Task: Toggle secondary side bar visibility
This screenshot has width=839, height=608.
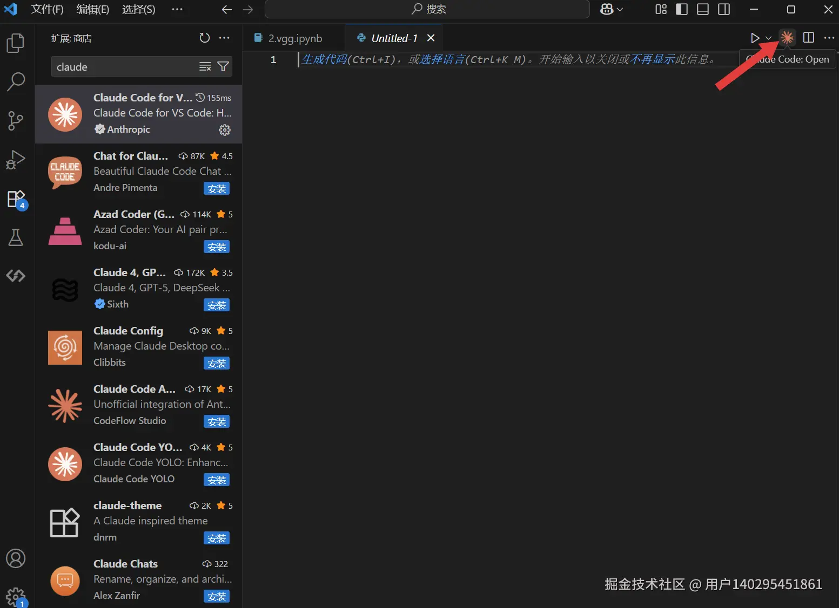Action: tap(724, 9)
